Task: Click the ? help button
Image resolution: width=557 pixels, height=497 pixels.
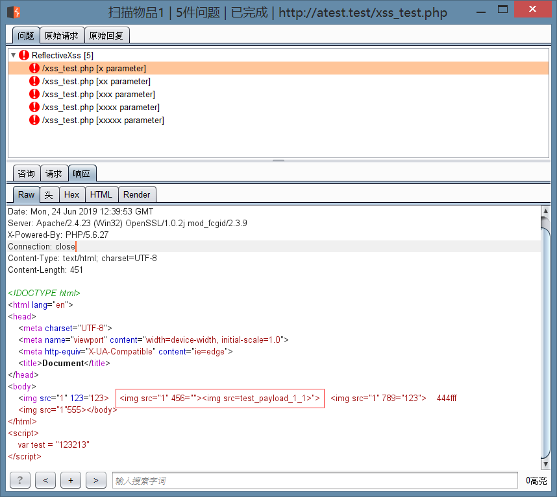Action: [x=20, y=480]
